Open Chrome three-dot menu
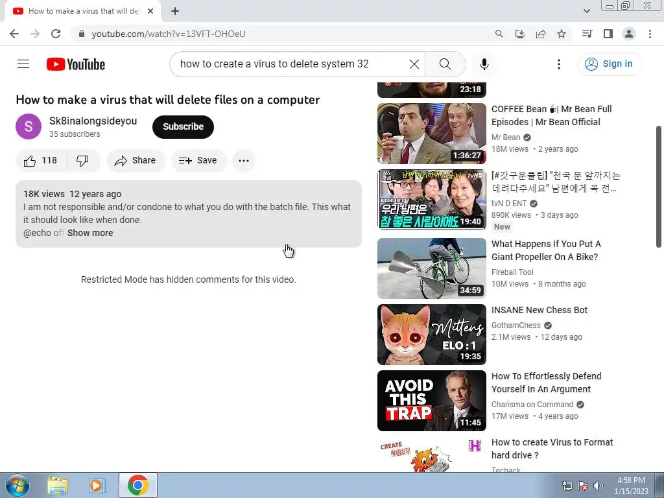This screenshot has height=498, width=664. 650,34
